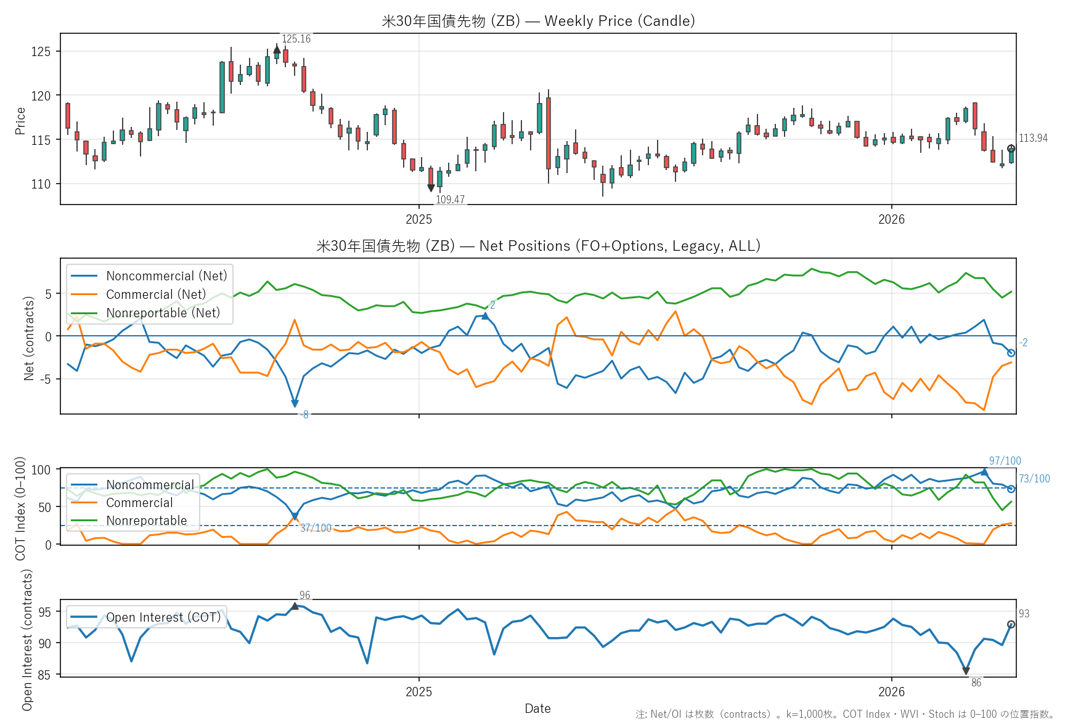Click the 109.47 price low triangle marker
Viewport: 1065px width, 727px height.
click(x=431, y=188)
